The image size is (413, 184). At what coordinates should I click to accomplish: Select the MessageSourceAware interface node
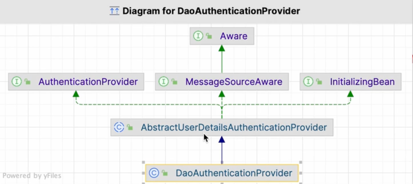234,82
